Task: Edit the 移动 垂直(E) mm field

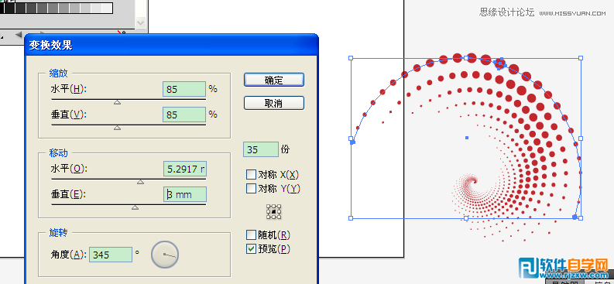Action: (x=185, y=194)
